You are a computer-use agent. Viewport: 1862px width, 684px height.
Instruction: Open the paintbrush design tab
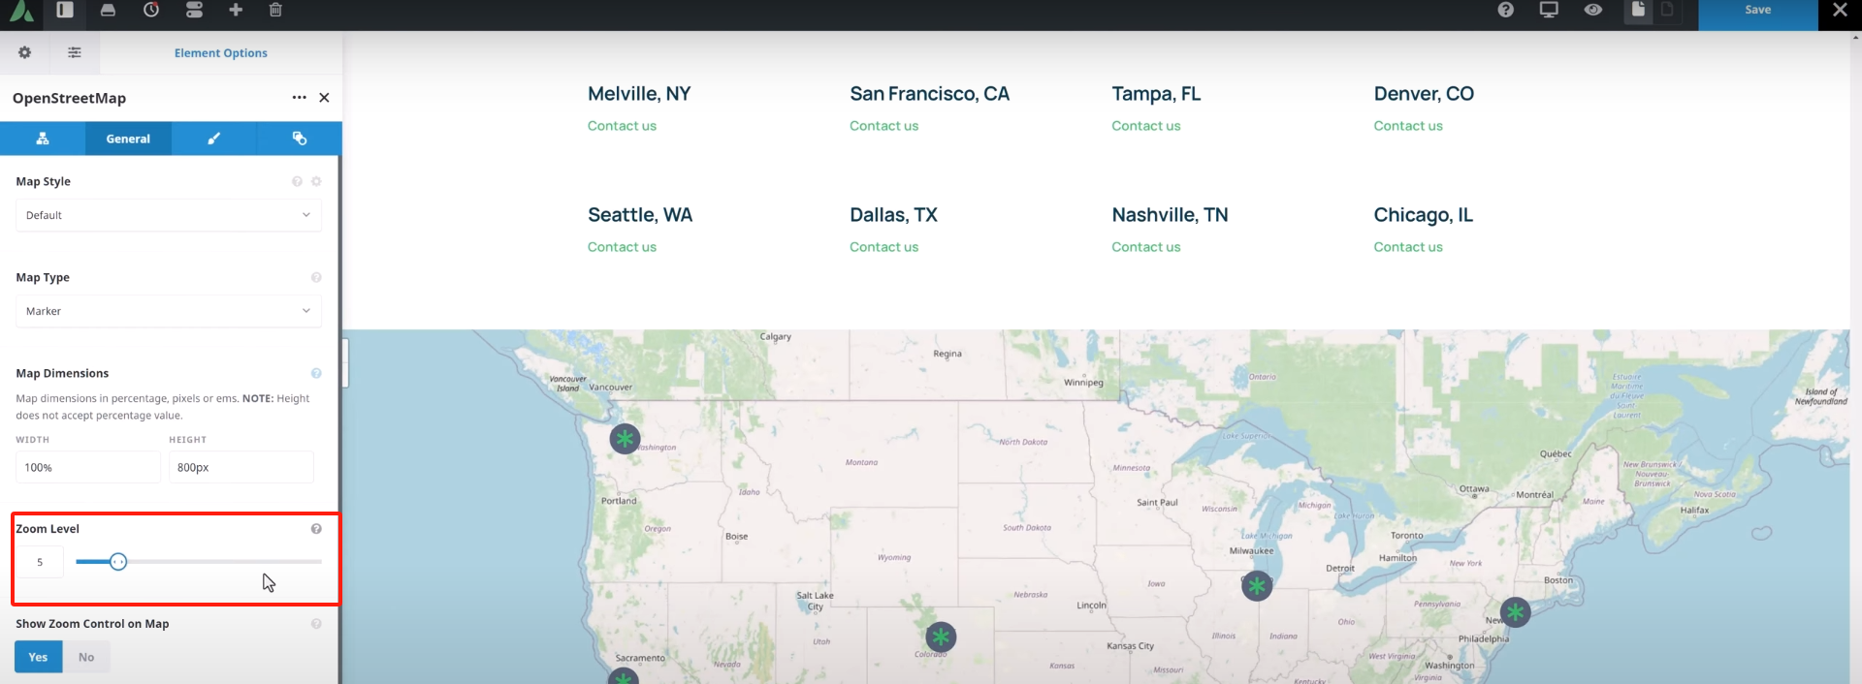click(214, 139)
